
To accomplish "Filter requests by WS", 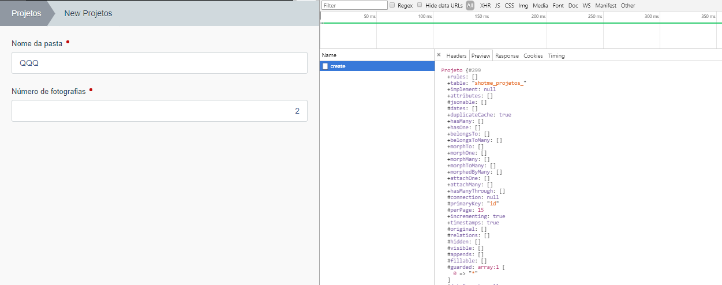I will pos(586,6).
